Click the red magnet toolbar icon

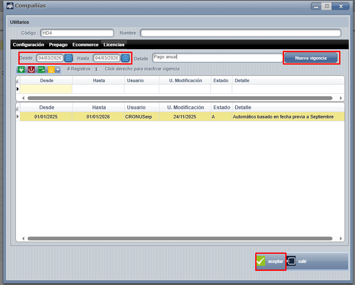(x=31, y=70)
